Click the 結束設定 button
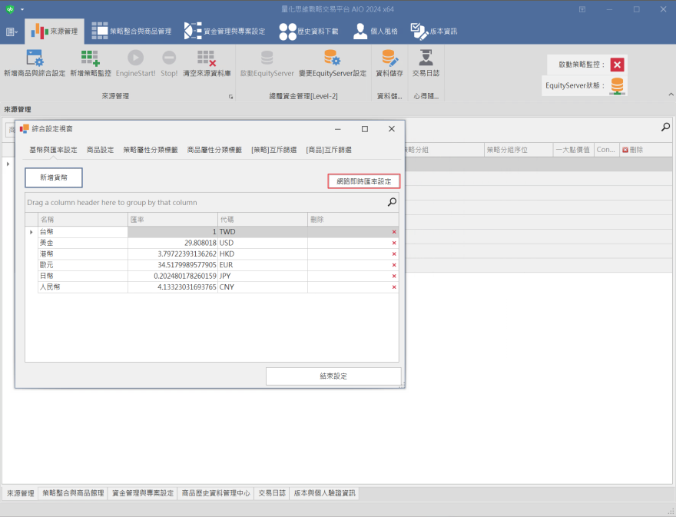Viewport: 676px width, 517px height. (x=333, y=376)
